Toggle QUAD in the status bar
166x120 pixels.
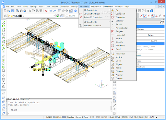(152, 117)
